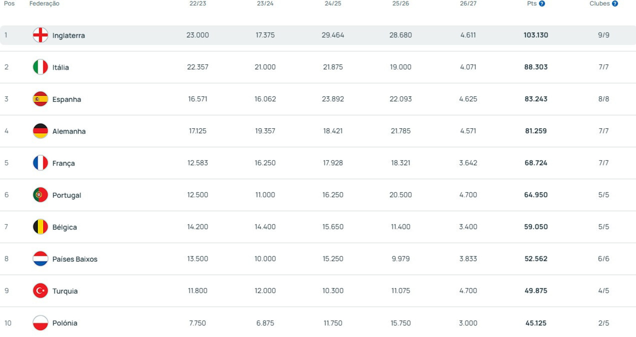Click the Belgium flag icon

(40, 227)
